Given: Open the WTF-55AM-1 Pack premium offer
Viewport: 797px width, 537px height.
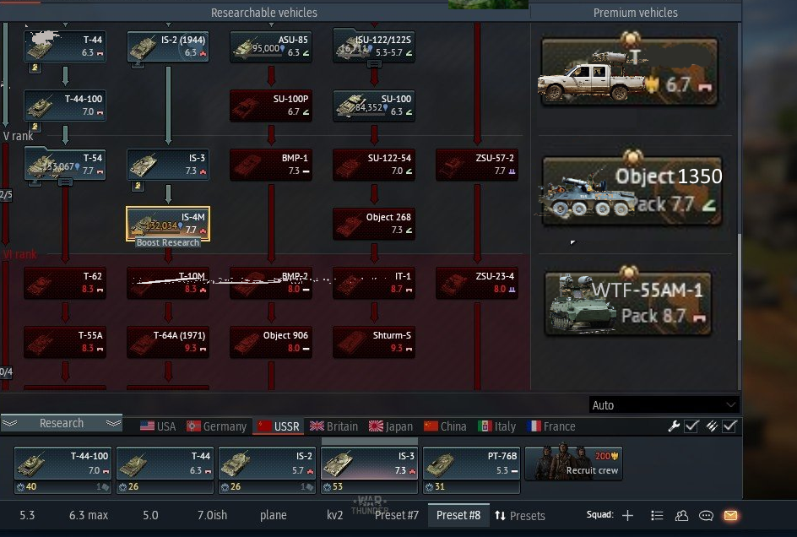Looking at the screenshot, I should 628,304.
